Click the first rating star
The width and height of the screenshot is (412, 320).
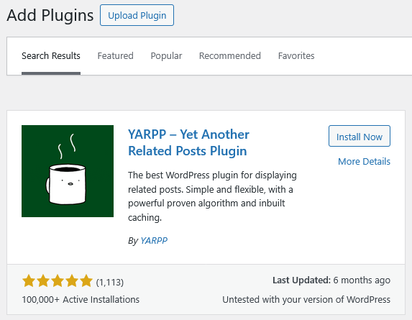tap(29, 281)
